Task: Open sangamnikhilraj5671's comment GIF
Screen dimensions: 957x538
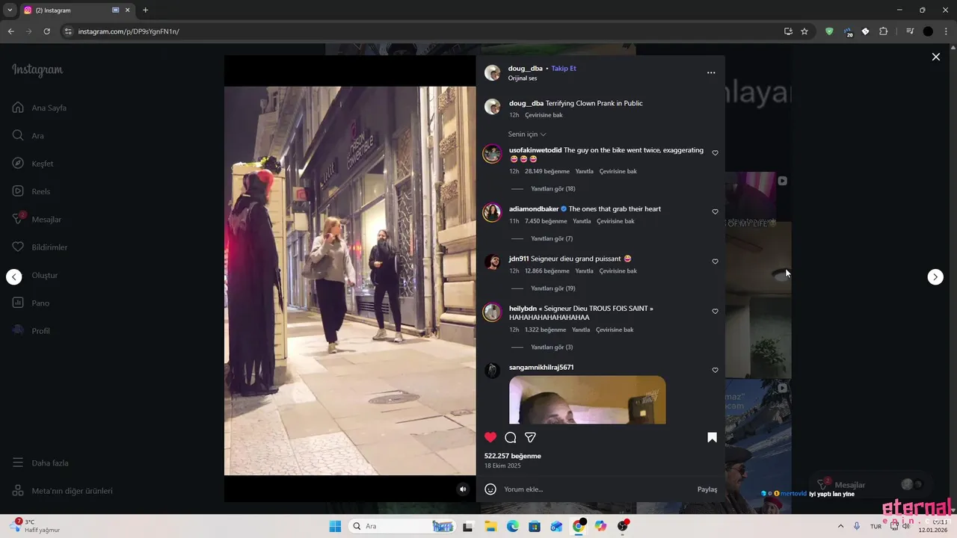Action: (x=587, y=400)
